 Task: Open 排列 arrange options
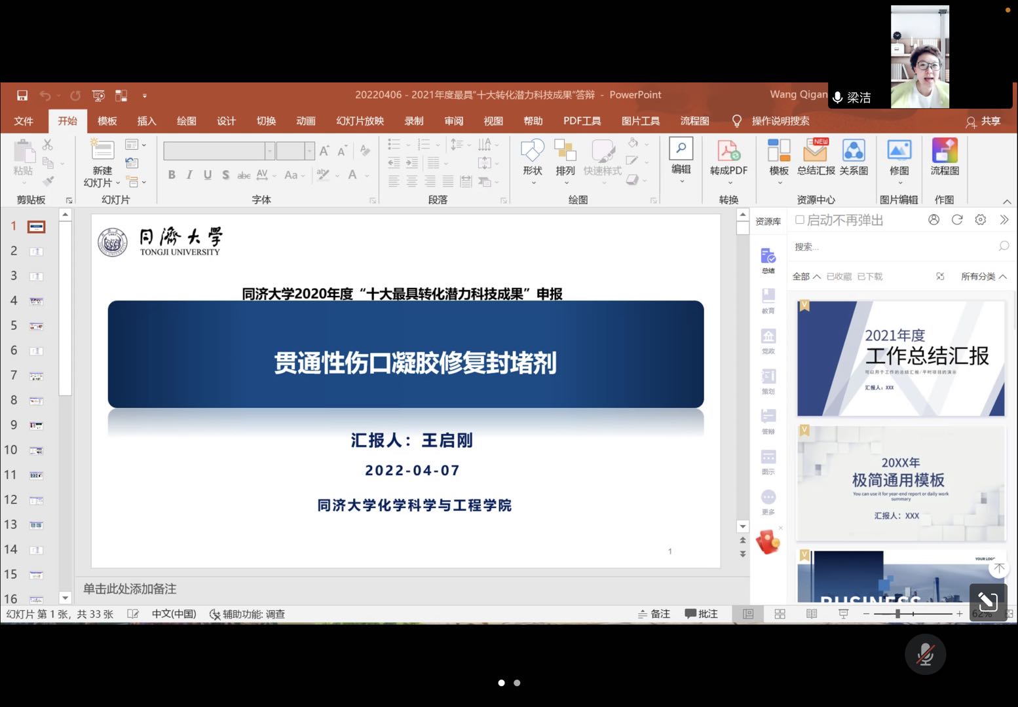565,161
